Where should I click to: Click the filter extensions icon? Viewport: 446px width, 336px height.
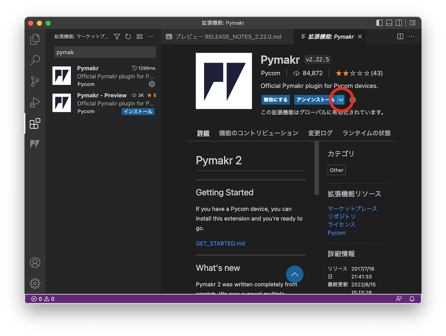coord(117,37)
